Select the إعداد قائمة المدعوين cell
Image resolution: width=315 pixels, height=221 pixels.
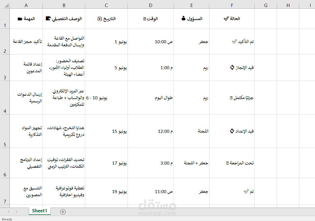26,68
